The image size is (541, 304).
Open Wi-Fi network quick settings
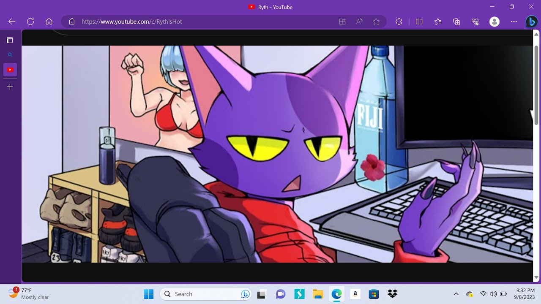pos(483,294)
